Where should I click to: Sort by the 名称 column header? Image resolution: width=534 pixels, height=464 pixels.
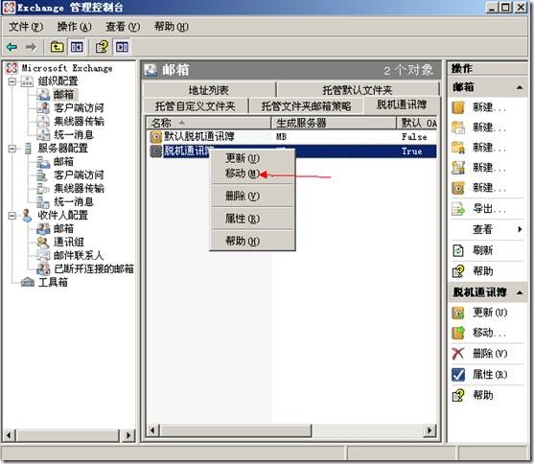(208, 123)
